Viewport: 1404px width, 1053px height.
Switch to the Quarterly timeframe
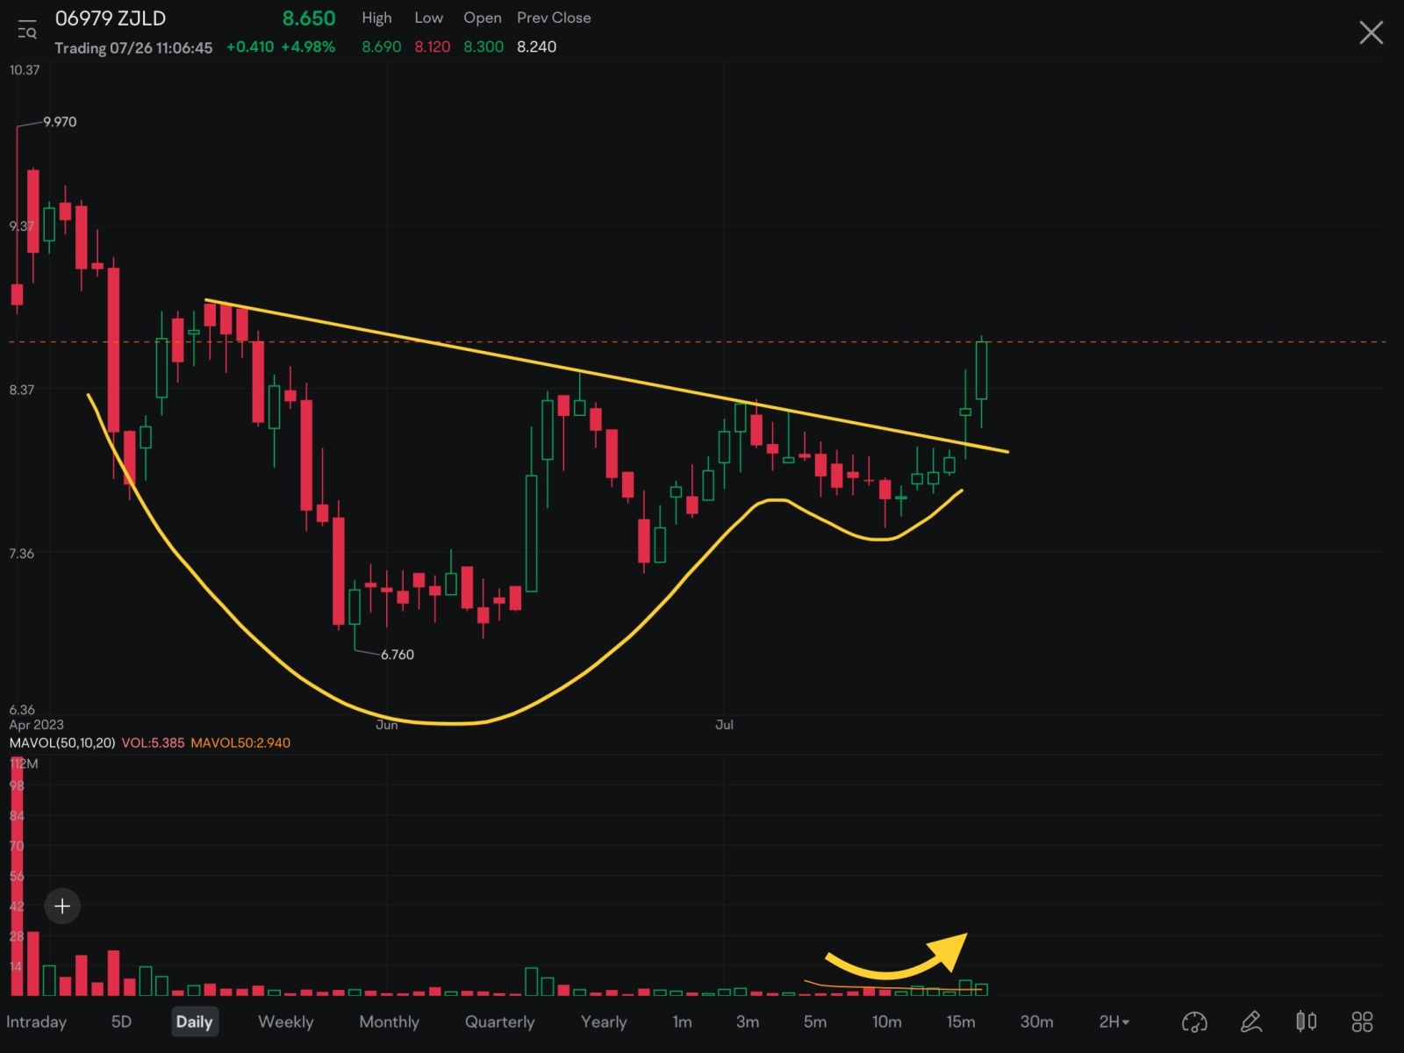point(499,1021)
